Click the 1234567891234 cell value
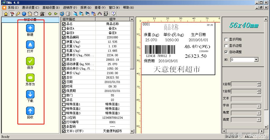 click(112, 118)
